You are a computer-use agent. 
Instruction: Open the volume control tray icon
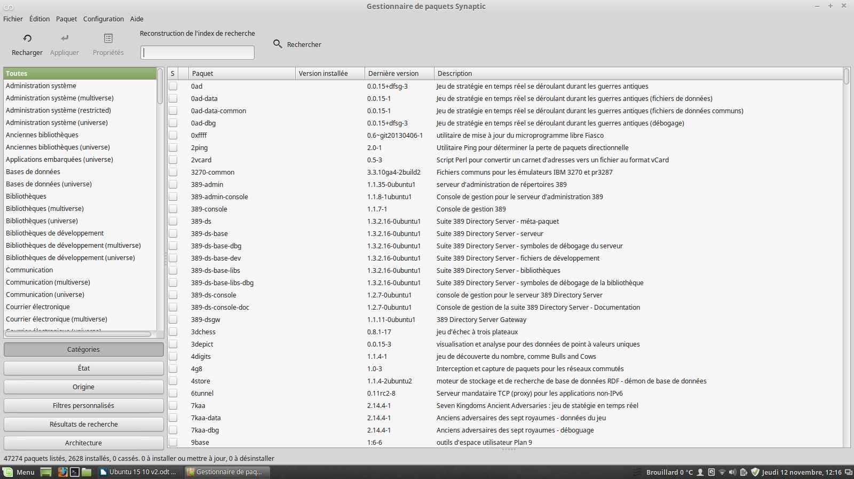(x=732, y=472)
